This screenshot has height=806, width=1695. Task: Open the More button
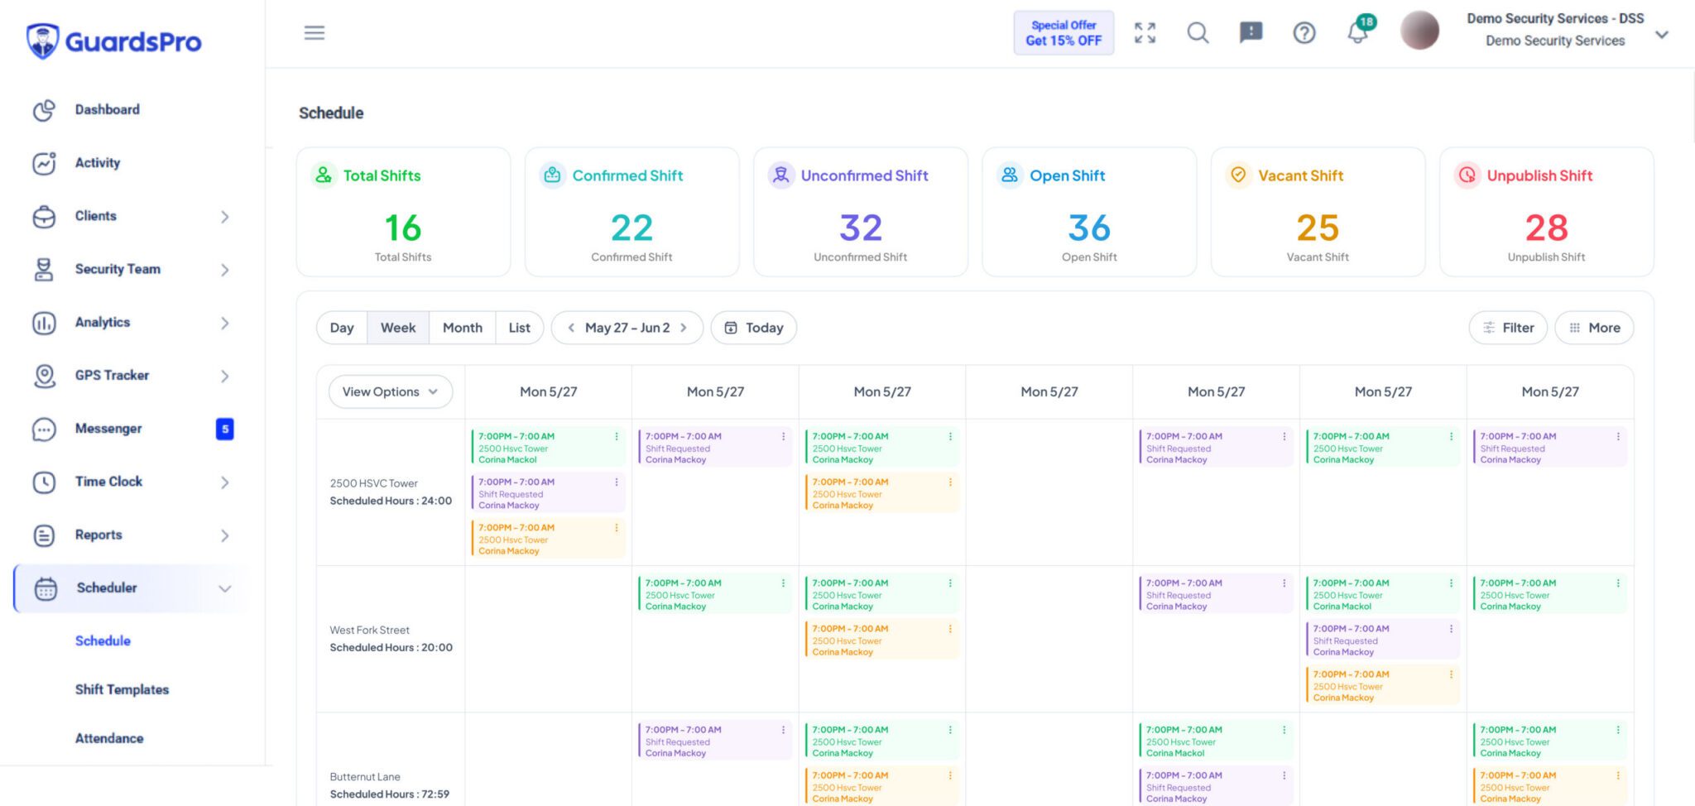[1594, 328]
